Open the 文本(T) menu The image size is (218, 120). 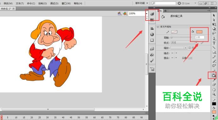(x=20, y=3)
